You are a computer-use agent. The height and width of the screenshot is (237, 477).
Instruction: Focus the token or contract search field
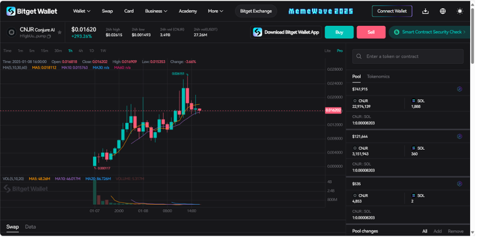click(408, 57)
